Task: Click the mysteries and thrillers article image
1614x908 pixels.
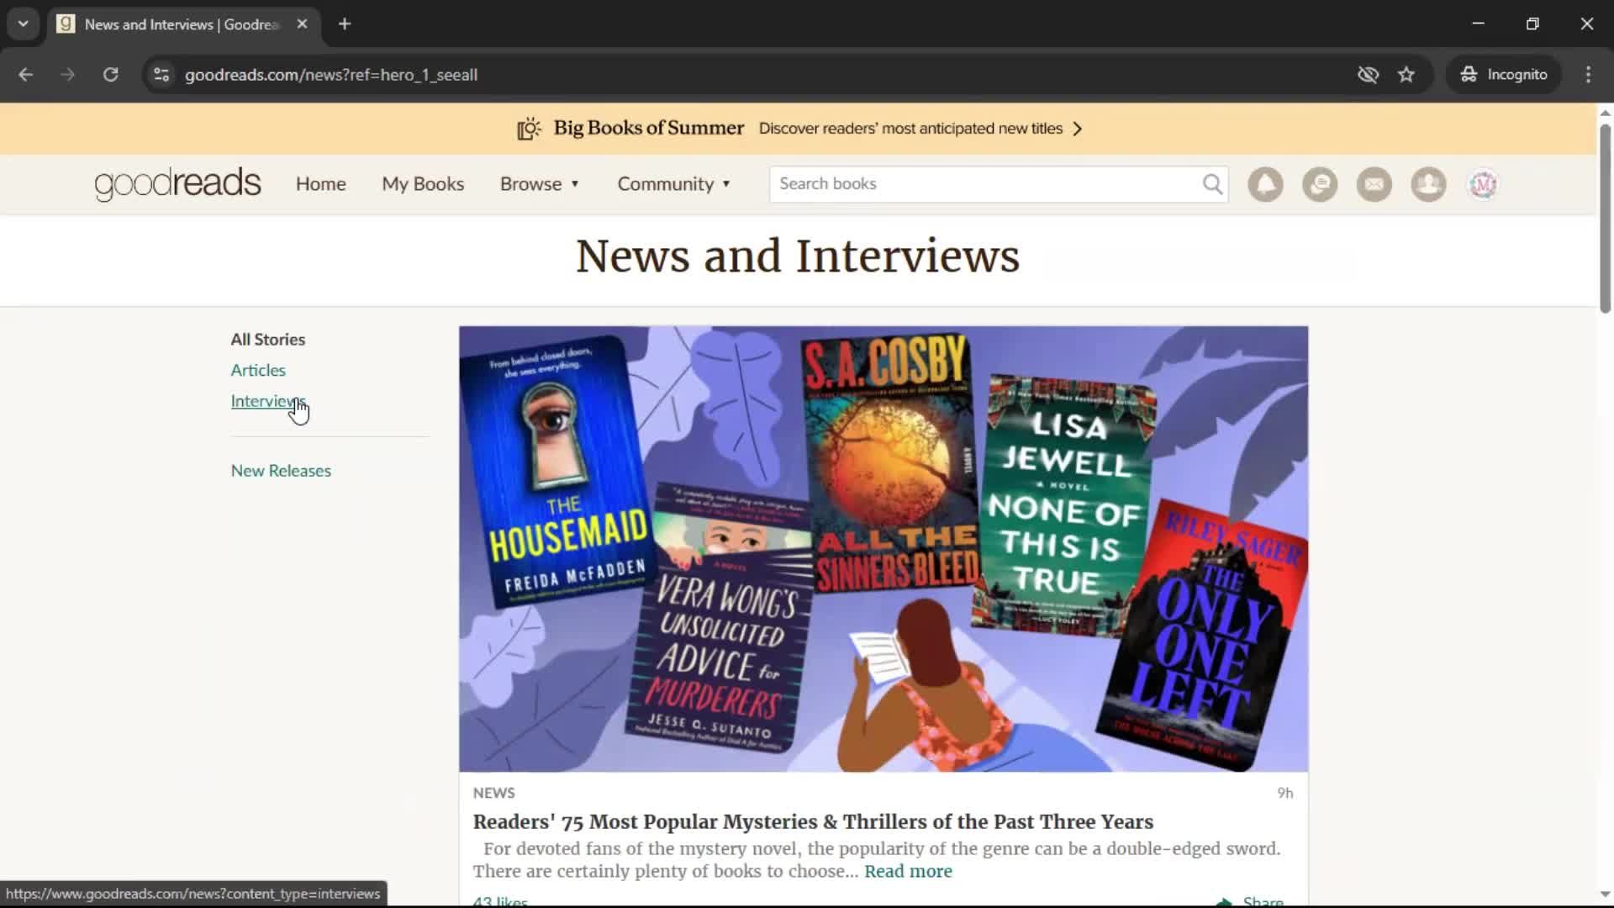Action: tap(883, 549)
